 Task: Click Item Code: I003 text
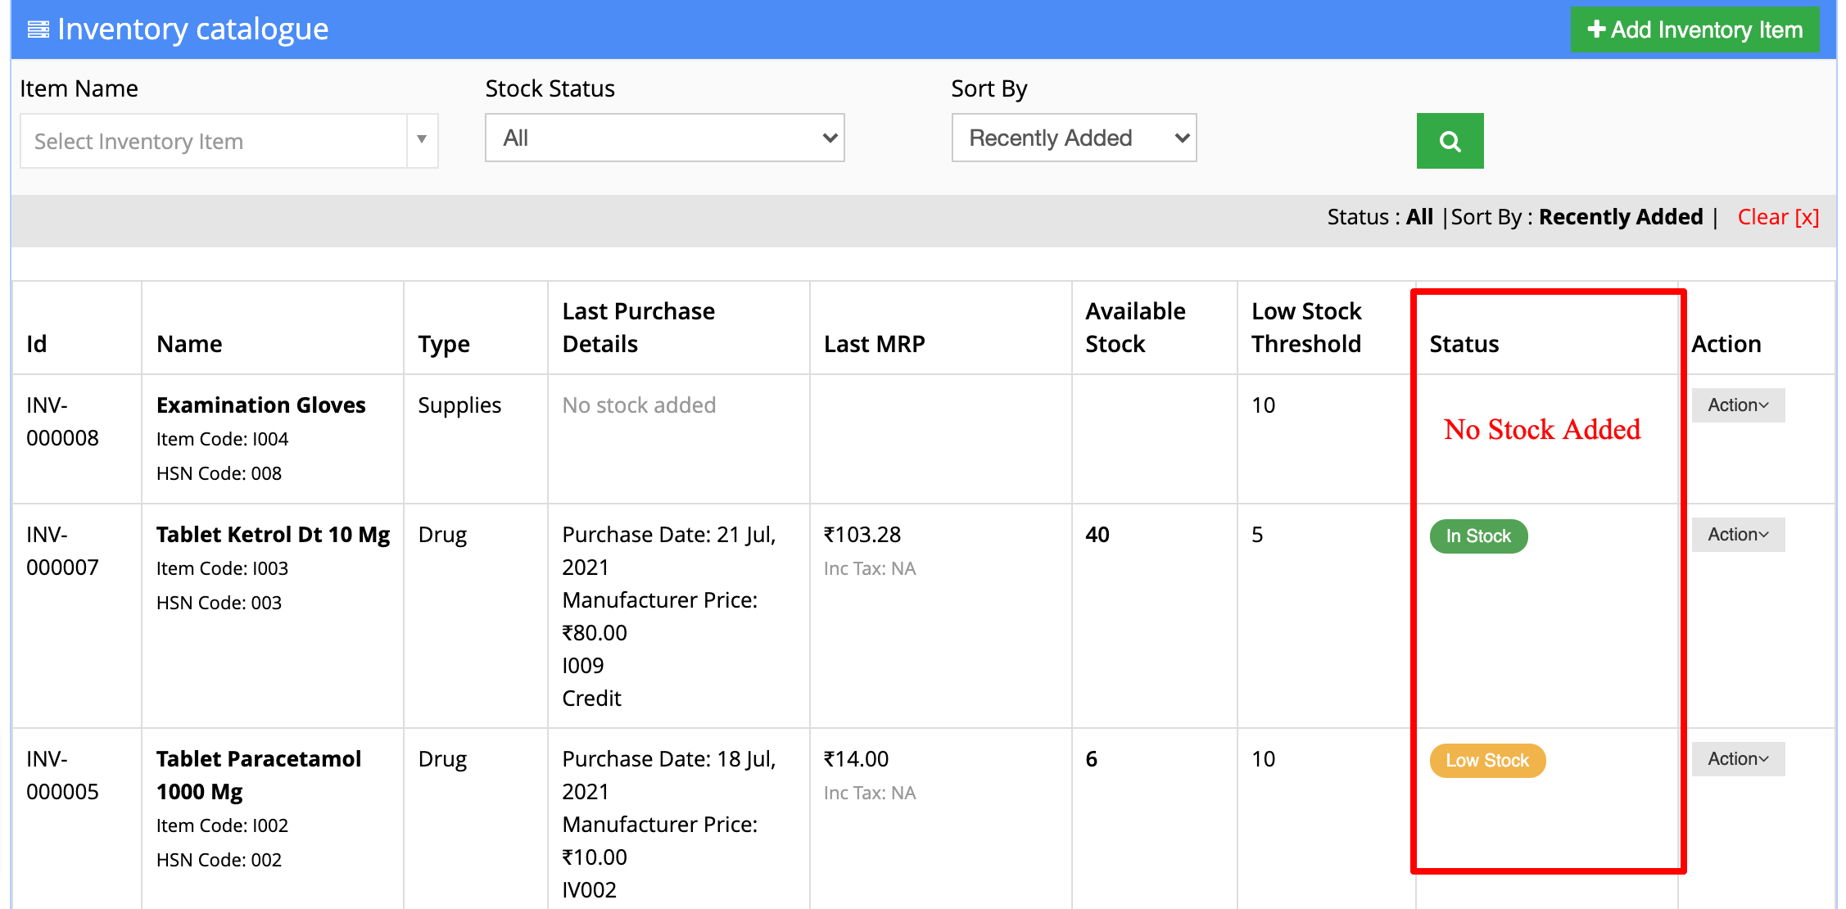222,569
